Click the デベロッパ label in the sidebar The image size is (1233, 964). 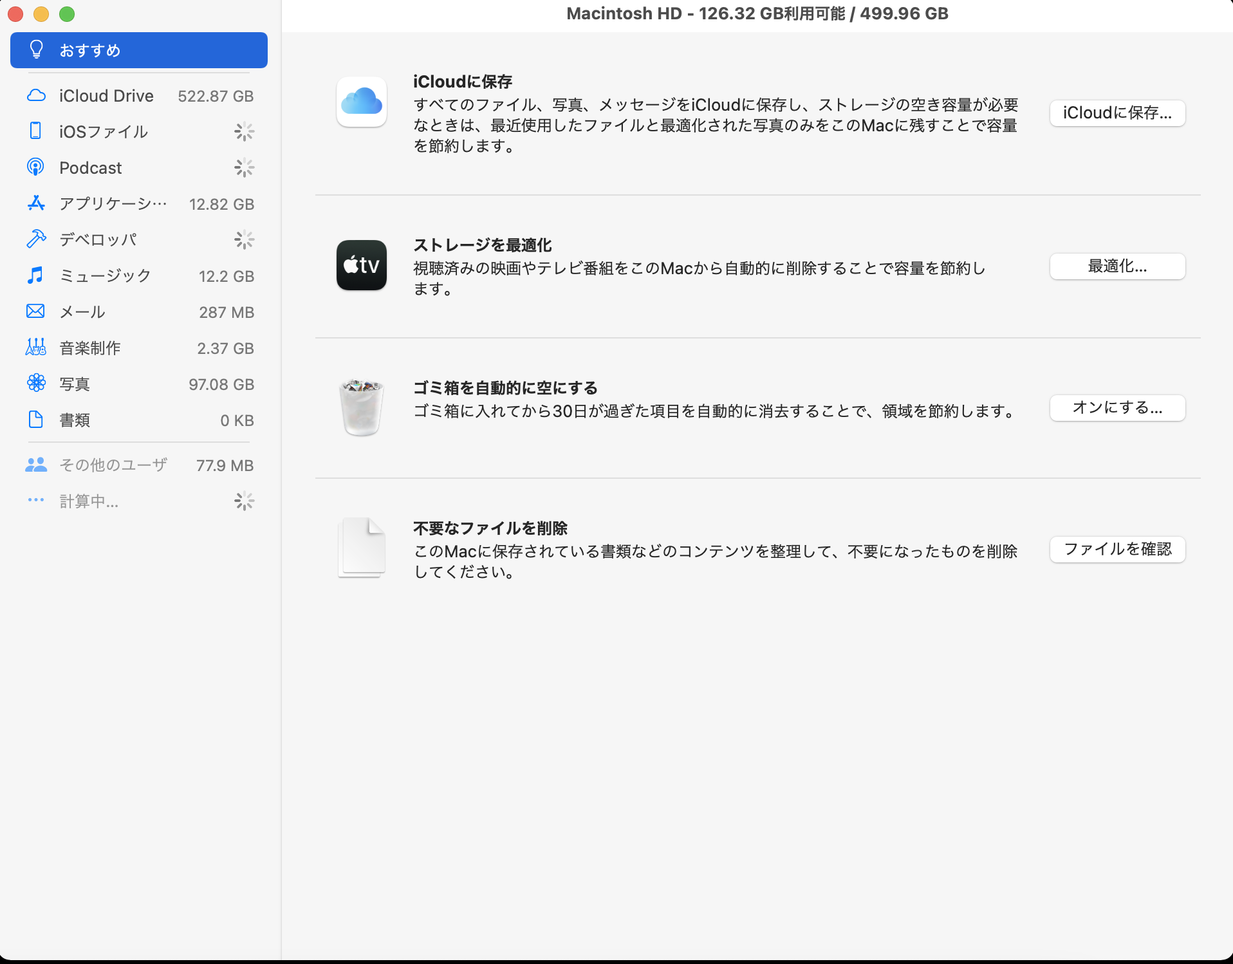(x=98, y=240)
